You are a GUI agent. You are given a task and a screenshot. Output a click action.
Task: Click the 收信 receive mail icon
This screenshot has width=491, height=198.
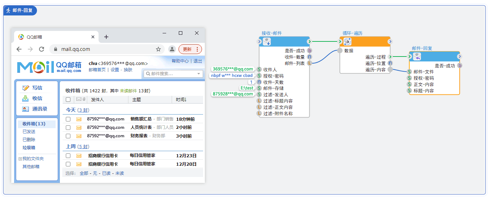pos(26,98)
